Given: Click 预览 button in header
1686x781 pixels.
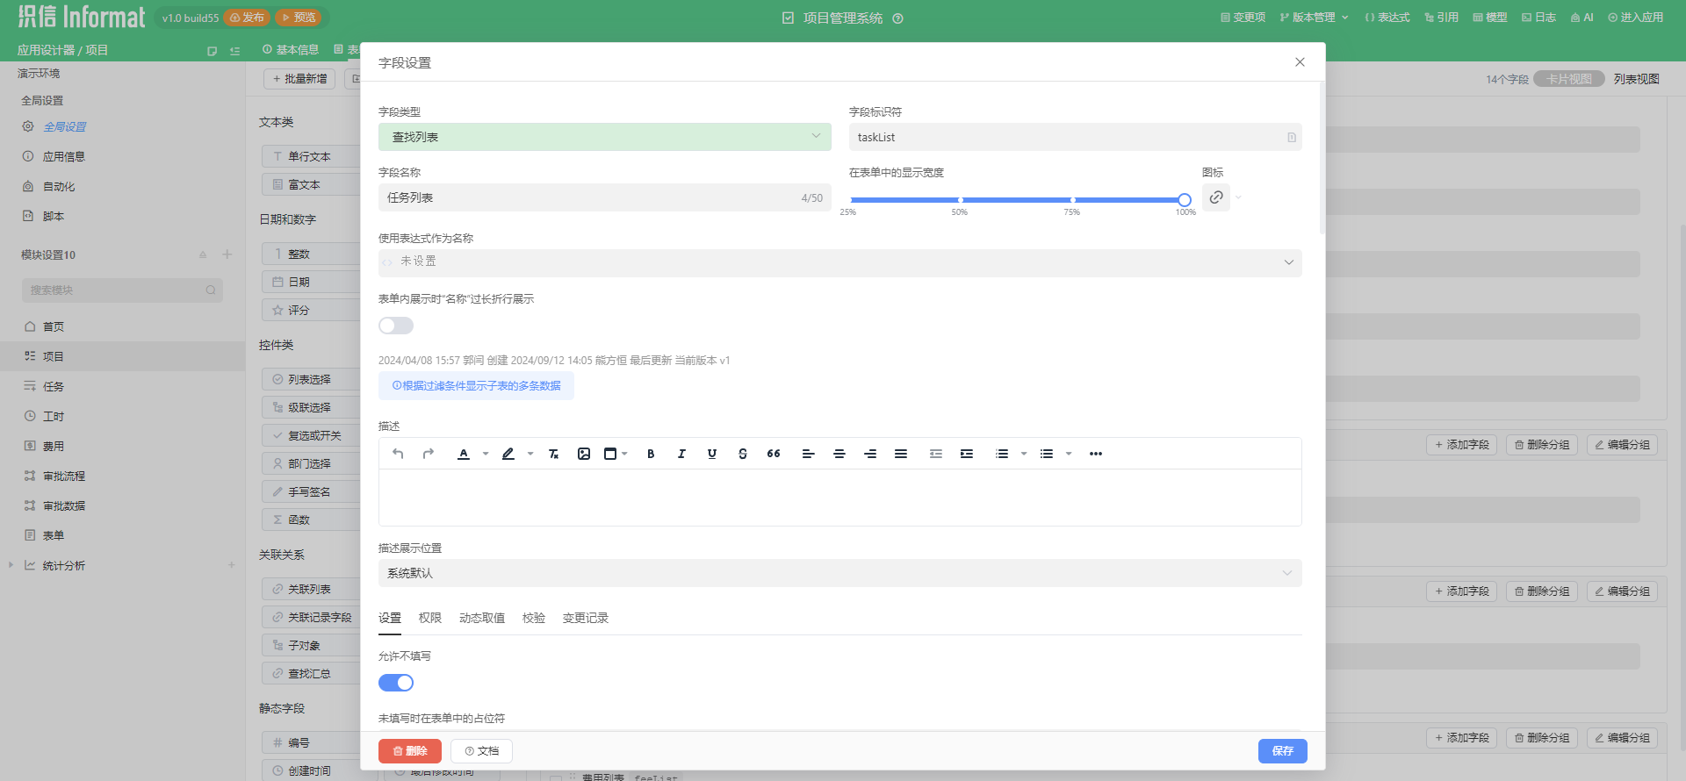Looking at the screenshot, I should 299,18.
